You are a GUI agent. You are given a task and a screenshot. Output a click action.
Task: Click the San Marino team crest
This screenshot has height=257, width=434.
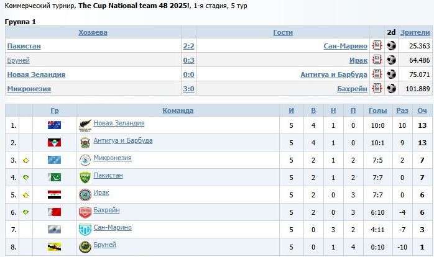[85, 230]
